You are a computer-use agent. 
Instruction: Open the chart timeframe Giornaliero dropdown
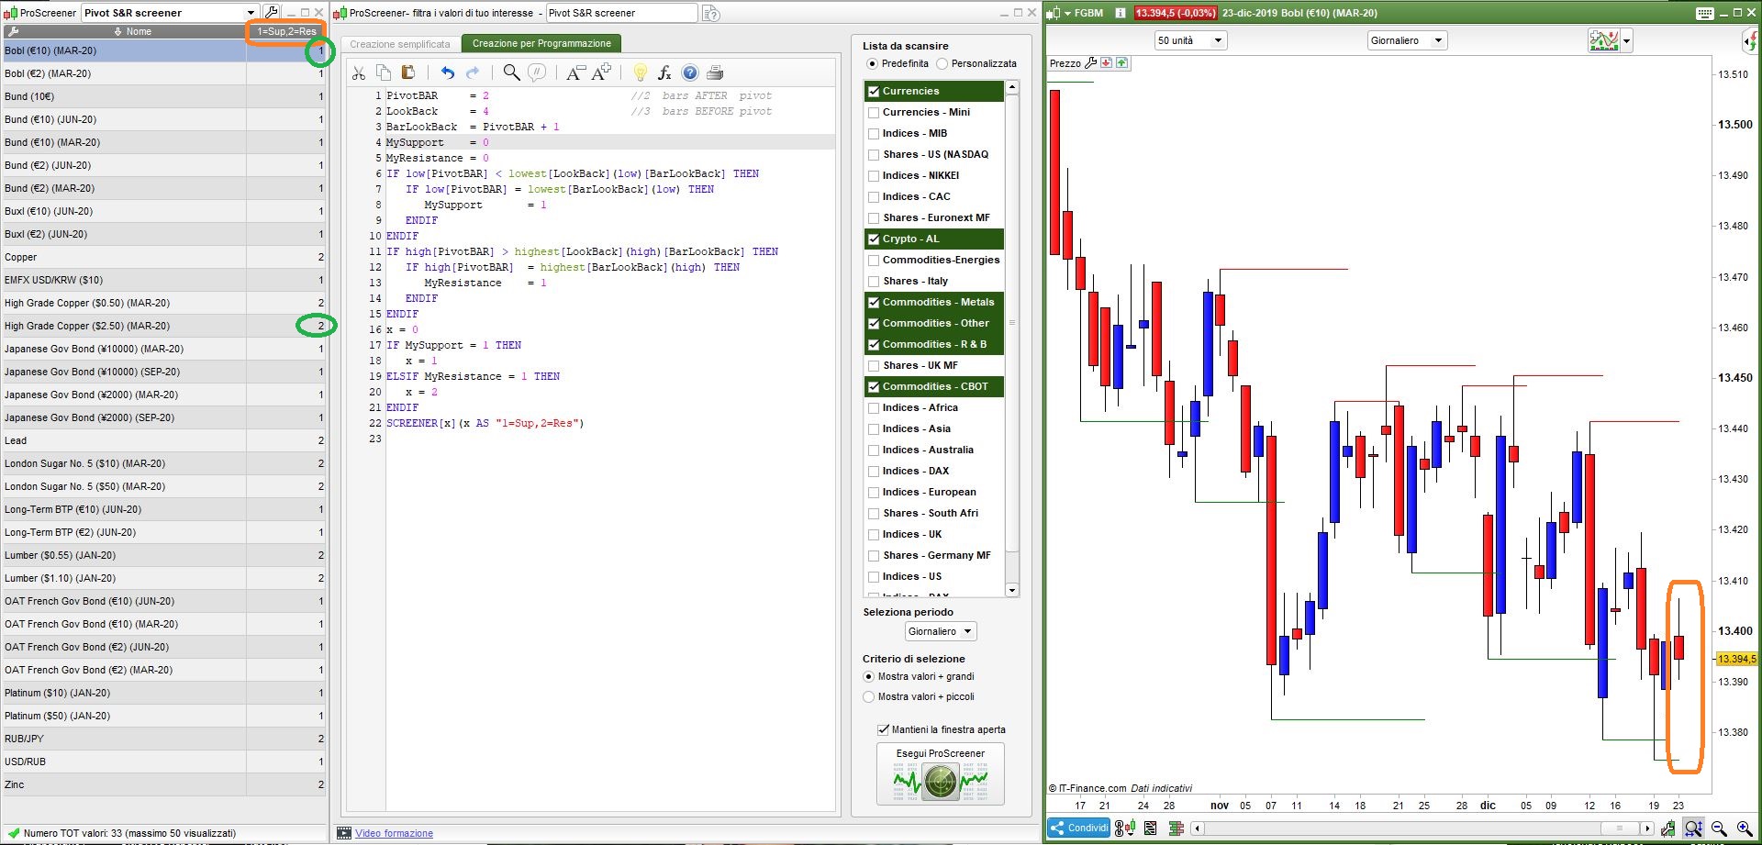click(x=1407, y=40)
